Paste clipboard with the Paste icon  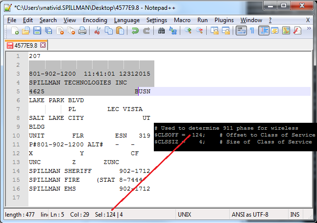(x=120, y=31)
